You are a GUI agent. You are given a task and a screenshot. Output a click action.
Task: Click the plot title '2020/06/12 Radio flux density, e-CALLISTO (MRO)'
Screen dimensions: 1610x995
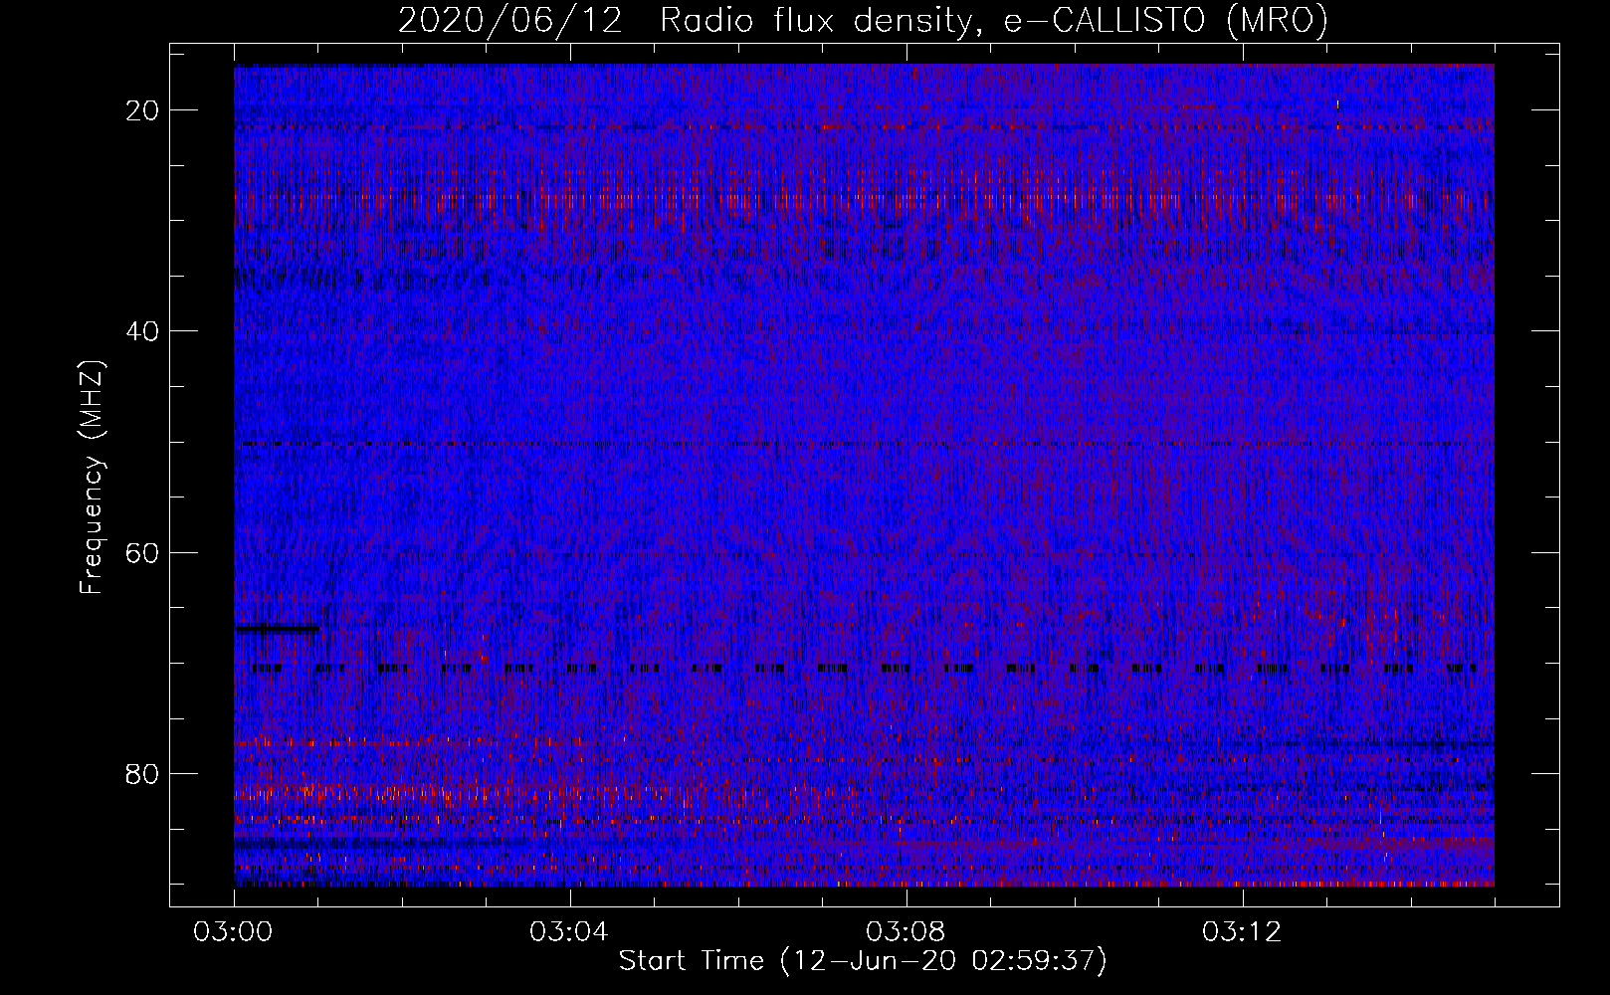pos(863,20)
